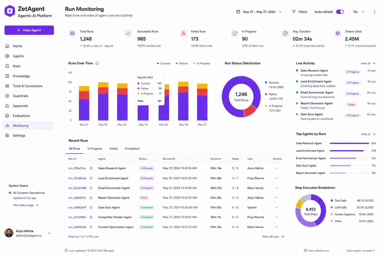Toggle In Progress series in chart legend
This screenshot has height=256, width=384.
202,63
